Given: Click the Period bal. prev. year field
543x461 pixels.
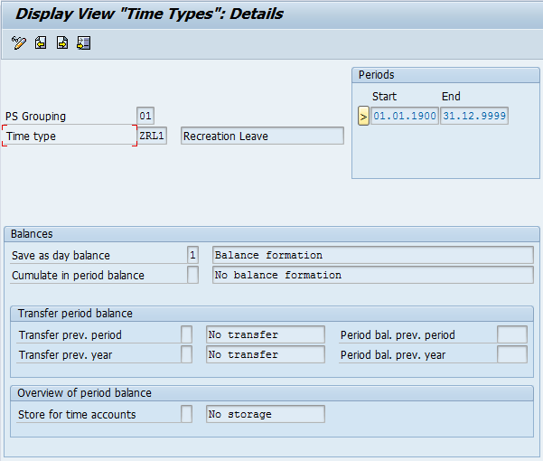Looking at the screenshot, I should coord(511,354).
